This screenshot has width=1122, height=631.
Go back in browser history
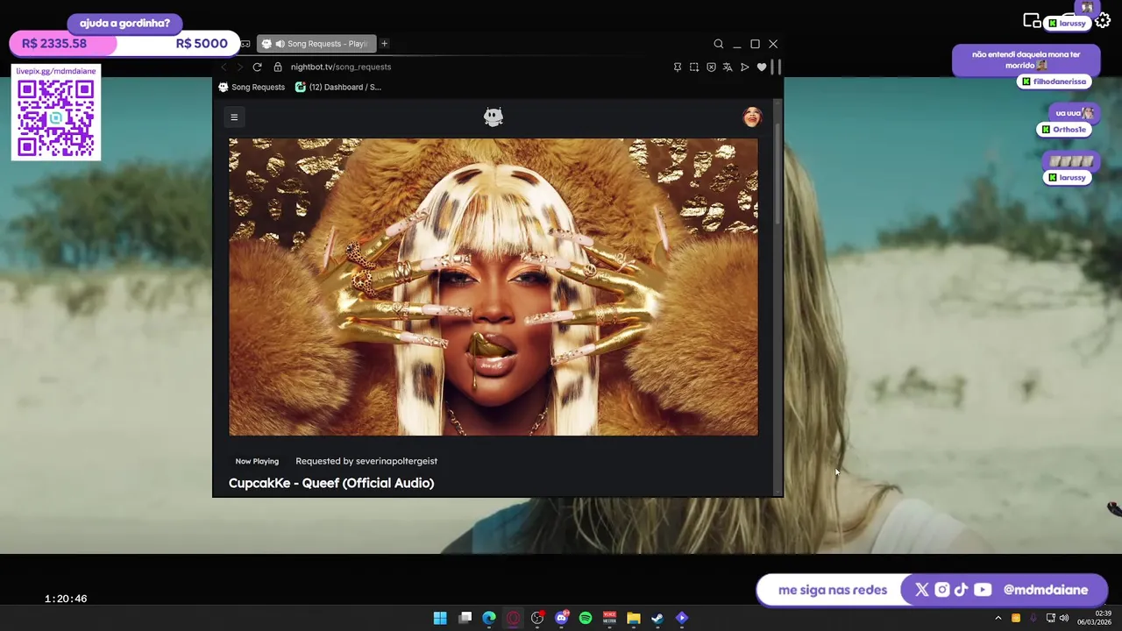224,67
